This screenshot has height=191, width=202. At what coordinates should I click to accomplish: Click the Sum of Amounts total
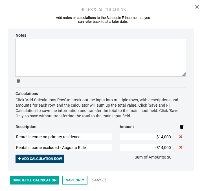(x=153, y=157)
